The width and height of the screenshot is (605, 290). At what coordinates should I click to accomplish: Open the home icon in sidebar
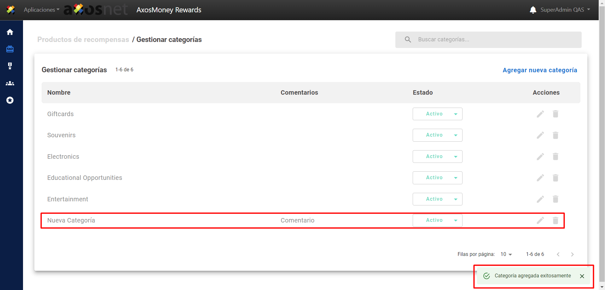tap(10, 32)
